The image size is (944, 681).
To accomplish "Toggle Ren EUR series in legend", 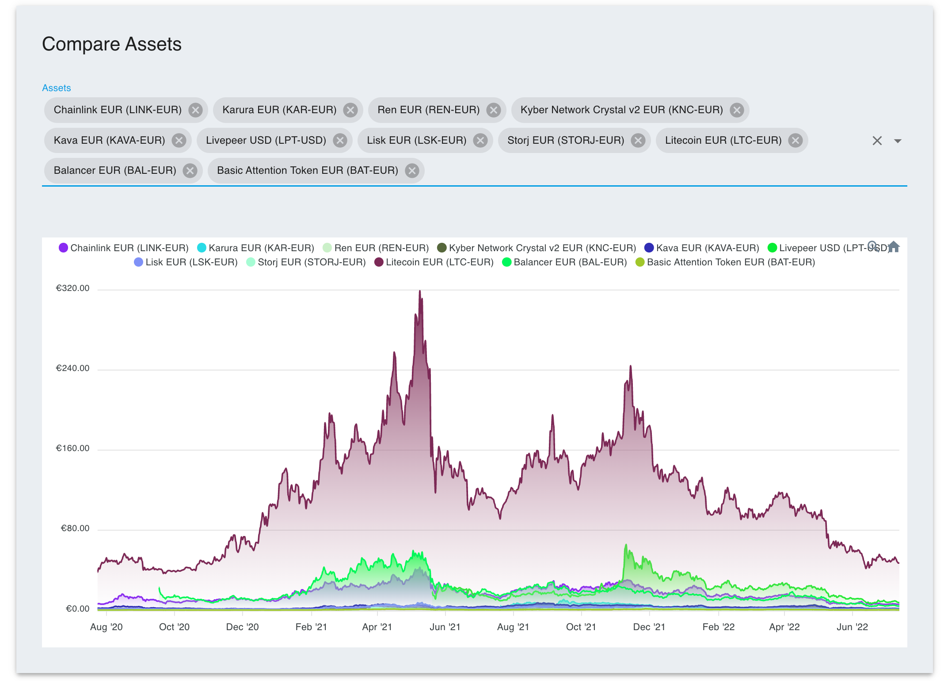I will [x=376, y=248].
